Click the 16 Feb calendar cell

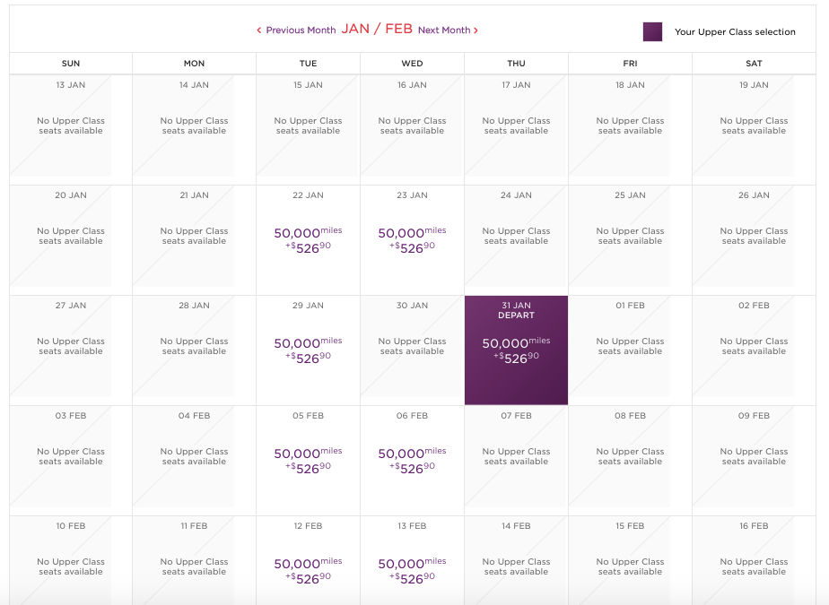pyautogui.click(x=754, y=560)
